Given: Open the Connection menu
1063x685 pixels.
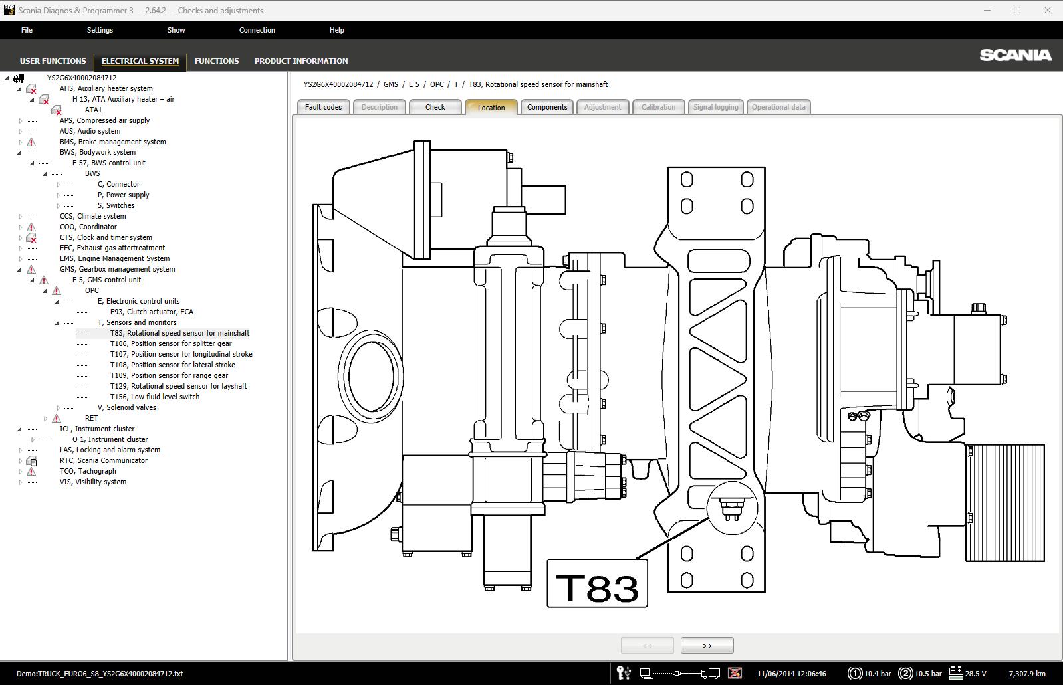Looking at the screenshot, I should [x=257, y=30].
